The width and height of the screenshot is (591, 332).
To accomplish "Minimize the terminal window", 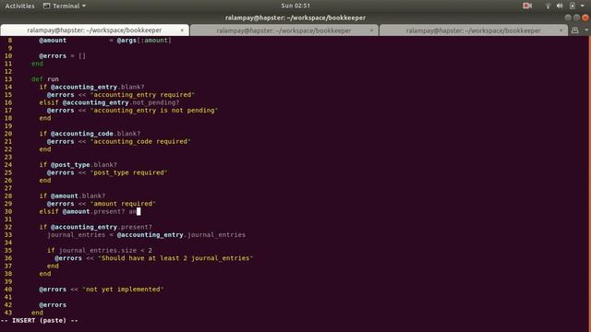I will [568, 18].
